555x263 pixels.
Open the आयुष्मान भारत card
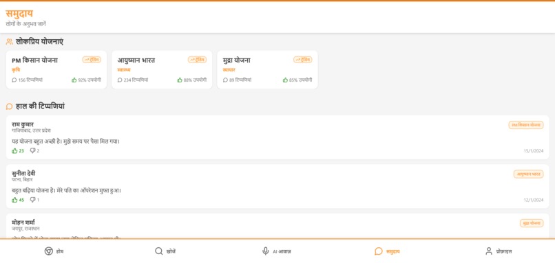162,69
